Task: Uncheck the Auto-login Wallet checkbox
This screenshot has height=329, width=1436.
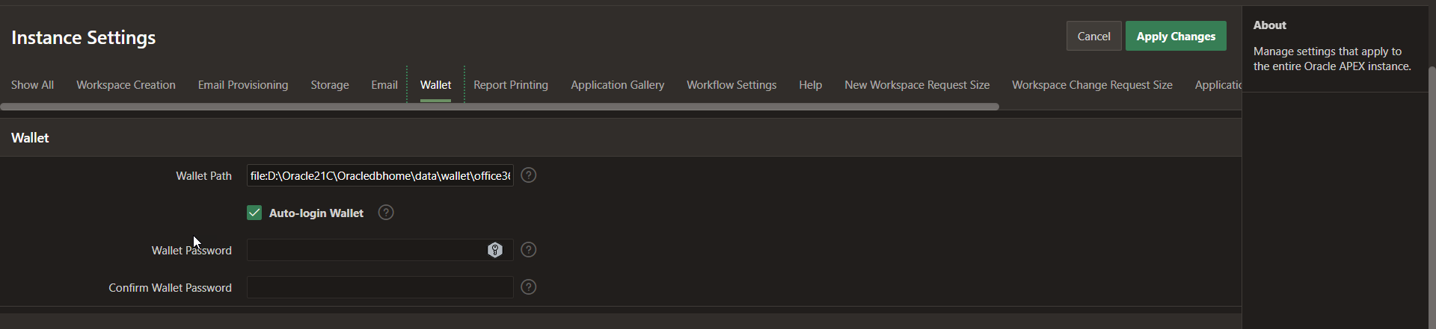Action: click(254, 213)
